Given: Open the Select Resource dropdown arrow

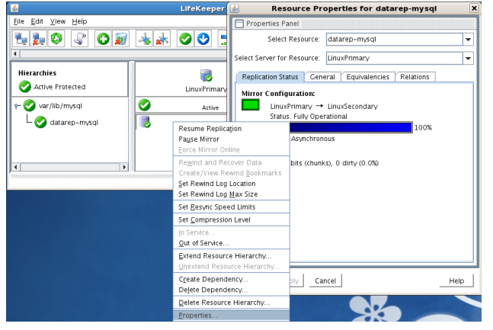Looking at the screenshot, I should coord(468,40).
